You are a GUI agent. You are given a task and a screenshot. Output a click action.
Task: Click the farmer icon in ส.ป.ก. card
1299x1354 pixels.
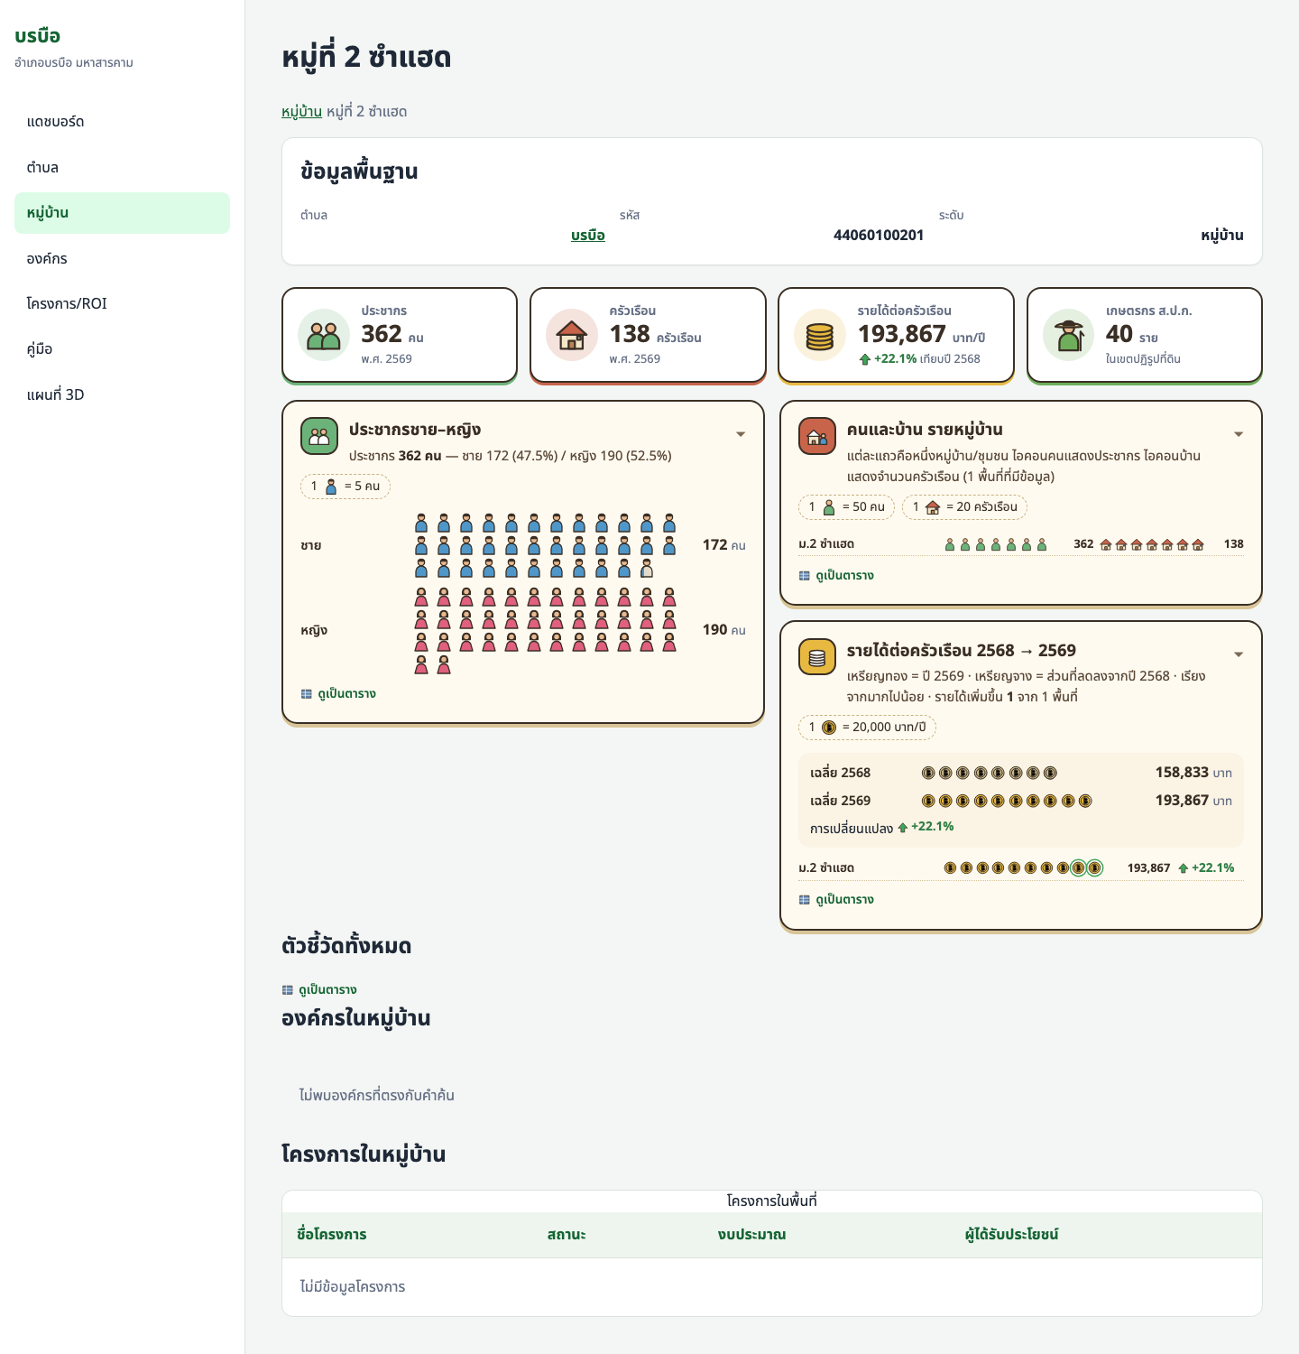coord(1069,335)
